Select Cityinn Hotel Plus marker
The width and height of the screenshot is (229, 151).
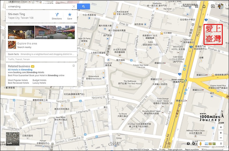[218, 91]
